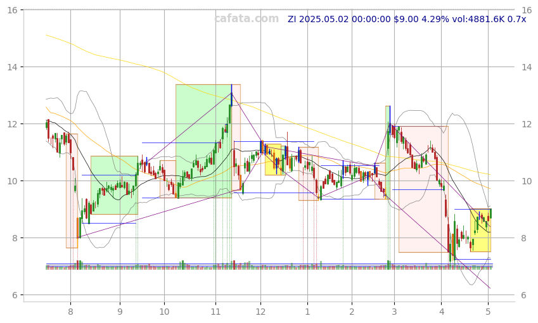538x323 pixels.
Task: Click the x-axis month label 12
Action: click(261, 312)
